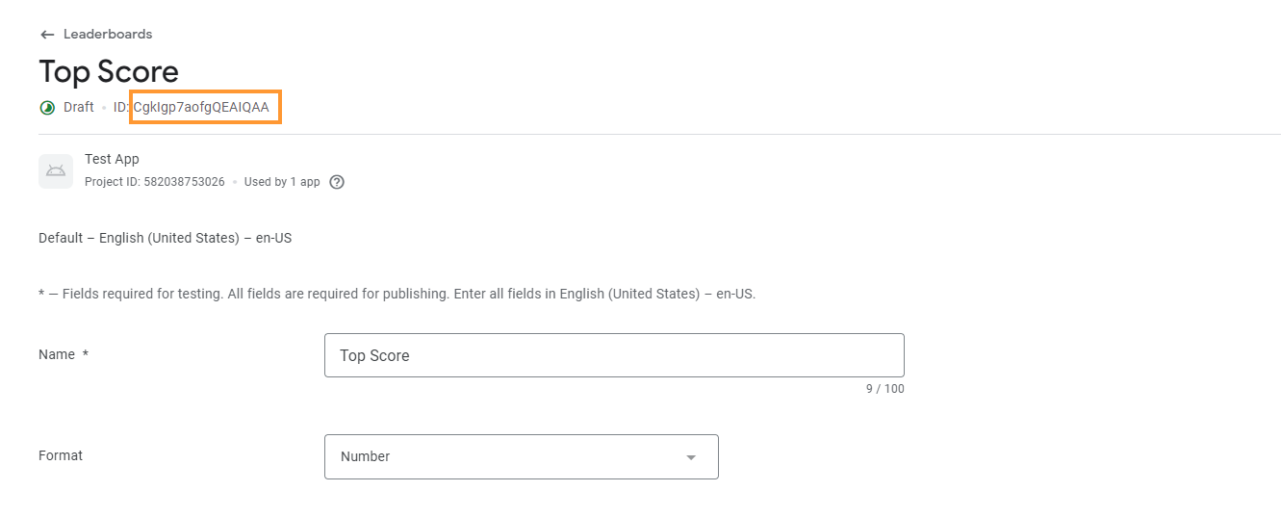Viewport: 1281px width, 517px height.
Task: Click the Draft status label
Action: coord(79,107)
